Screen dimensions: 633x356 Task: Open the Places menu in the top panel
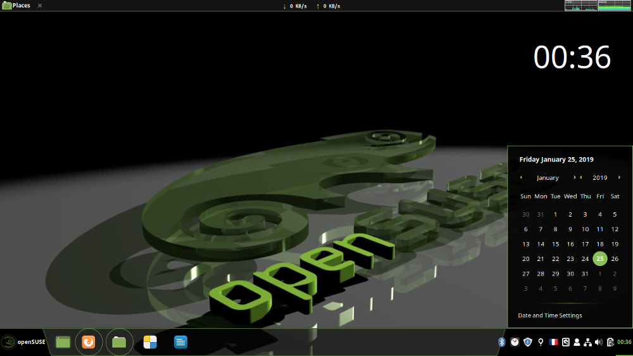(16, 5)
